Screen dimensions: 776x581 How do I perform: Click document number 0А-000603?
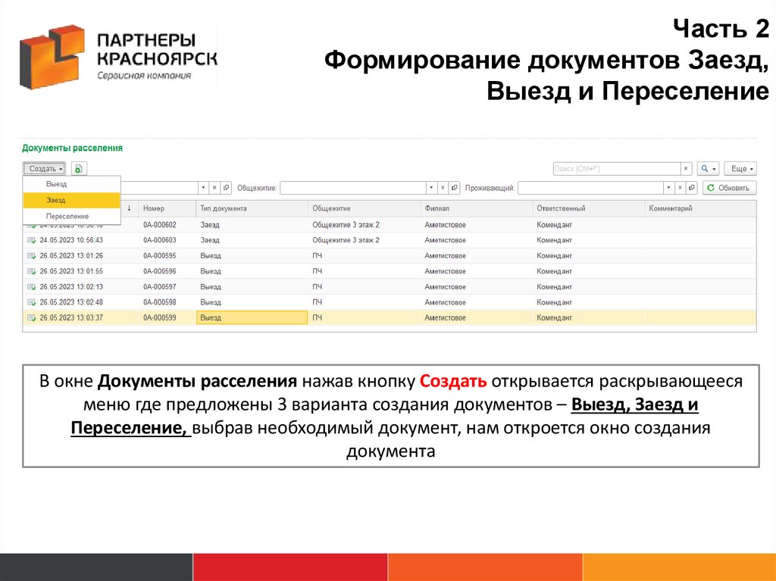(x=159, y=240)
